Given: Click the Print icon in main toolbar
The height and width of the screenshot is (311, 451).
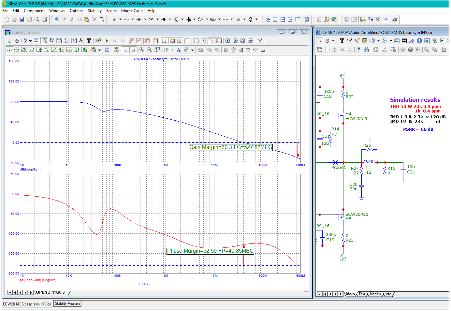Looking at the screenshot, I should [x=44, y=19].
